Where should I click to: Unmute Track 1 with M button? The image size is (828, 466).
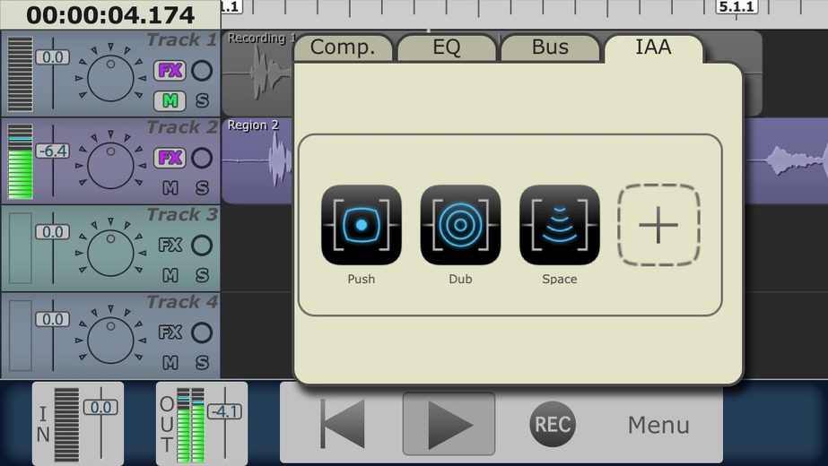click(x=170, y=100)
